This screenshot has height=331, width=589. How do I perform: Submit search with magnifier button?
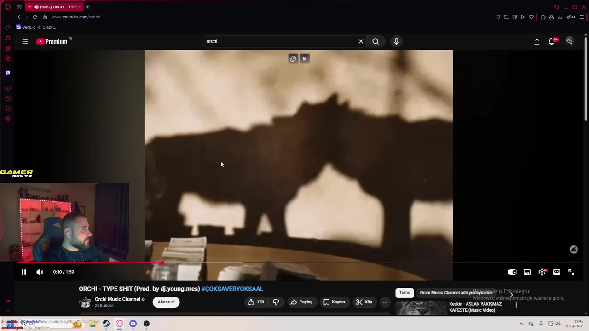click(x=375, y=41)
